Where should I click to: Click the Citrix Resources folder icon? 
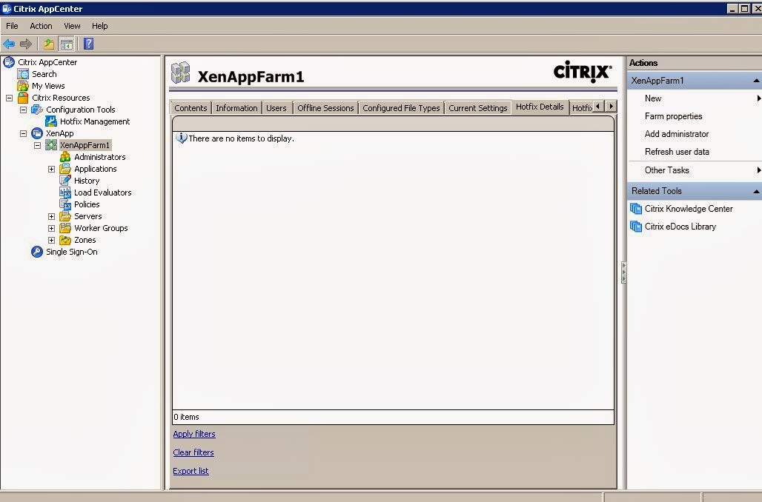23,98
